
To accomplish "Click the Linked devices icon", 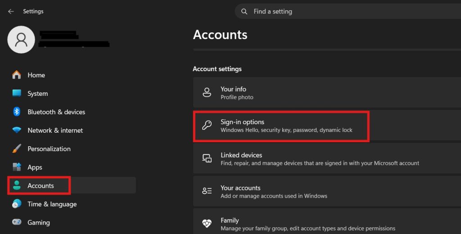I will [x=207, y=158].
